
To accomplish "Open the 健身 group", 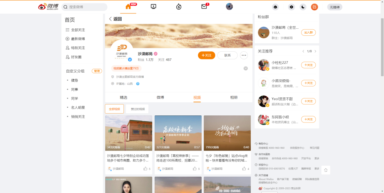I will [x=74, y=80].
